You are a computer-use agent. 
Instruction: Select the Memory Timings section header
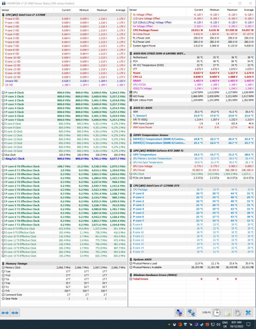(x=64, y=264)
